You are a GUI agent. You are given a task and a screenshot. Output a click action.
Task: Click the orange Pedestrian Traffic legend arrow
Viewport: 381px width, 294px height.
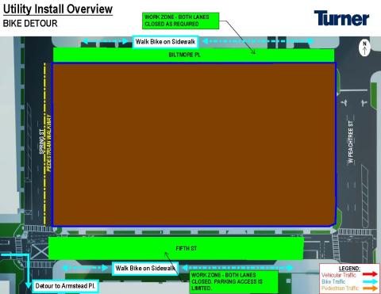click(370, 288)
